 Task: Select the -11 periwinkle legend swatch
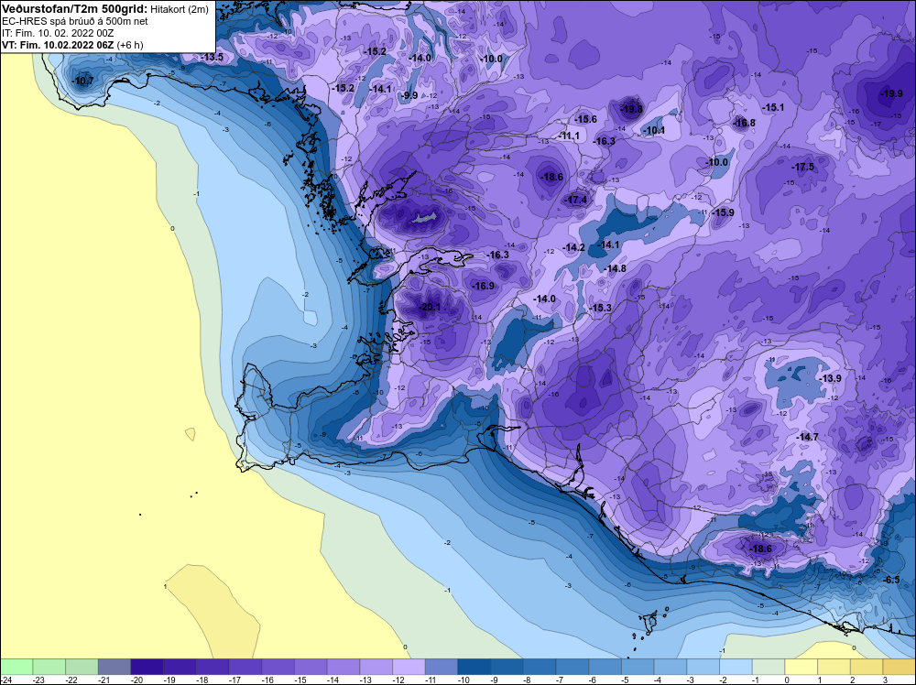(442, 667)
